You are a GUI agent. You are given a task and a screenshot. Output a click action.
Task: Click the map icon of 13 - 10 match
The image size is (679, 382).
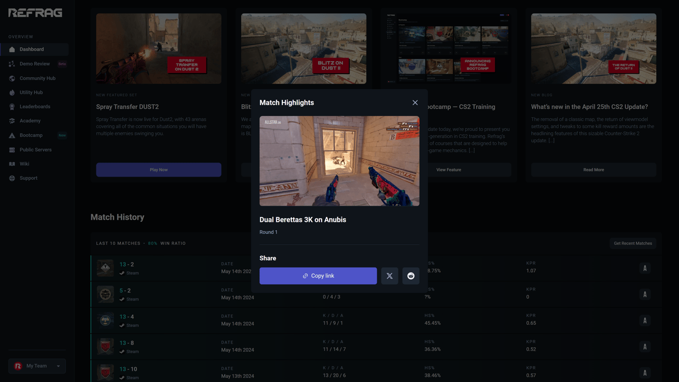105,373
